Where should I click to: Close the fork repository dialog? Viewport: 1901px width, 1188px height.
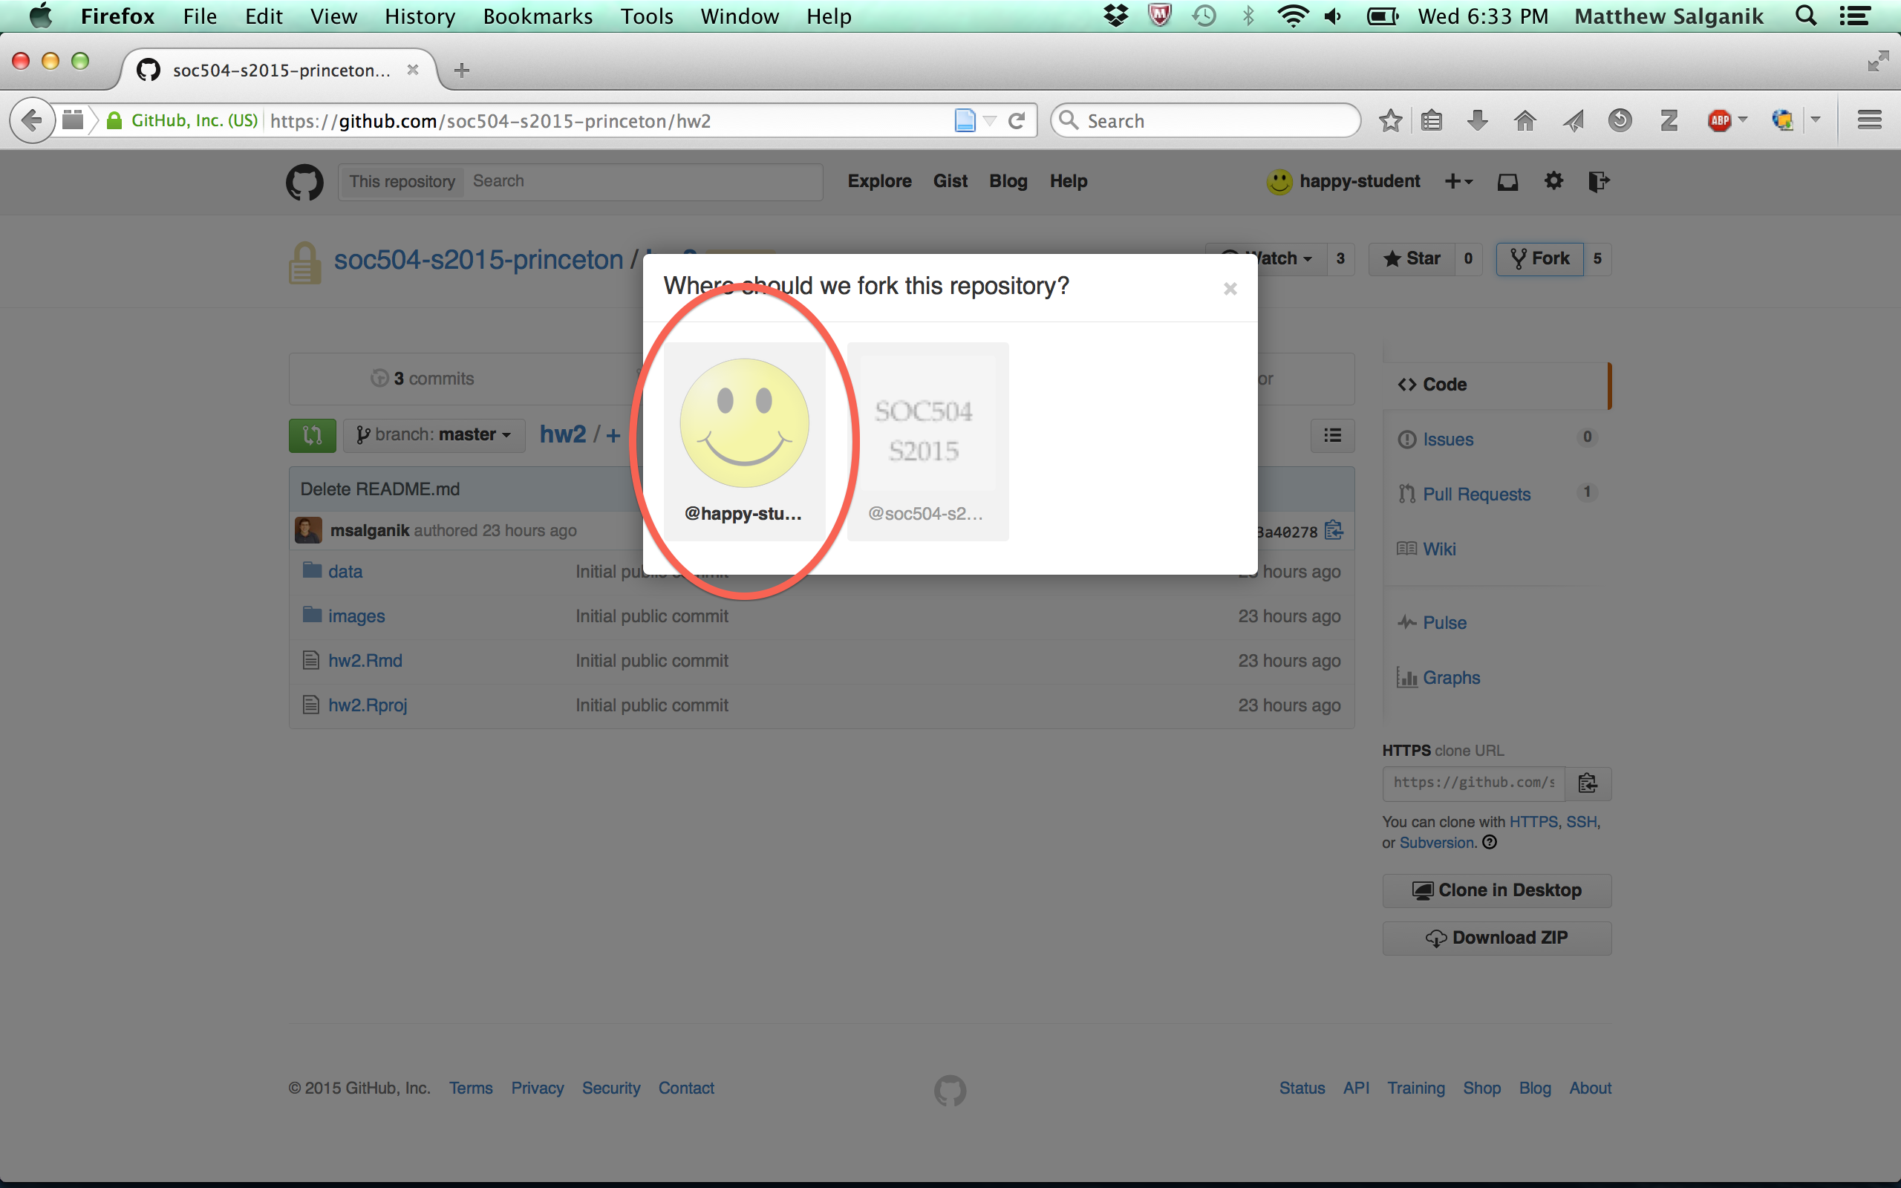(1230, 289)
